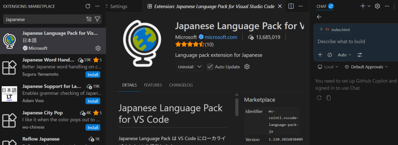The width and height of the screenshot is (398, 145).
Task: Click the CHAT panel tab
Action: (321, 6)
